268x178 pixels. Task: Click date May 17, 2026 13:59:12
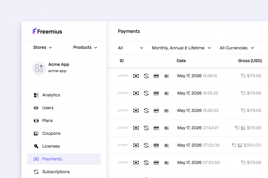click(197, 76)
